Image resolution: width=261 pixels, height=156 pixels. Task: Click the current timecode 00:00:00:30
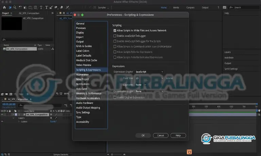pos(9,104)
